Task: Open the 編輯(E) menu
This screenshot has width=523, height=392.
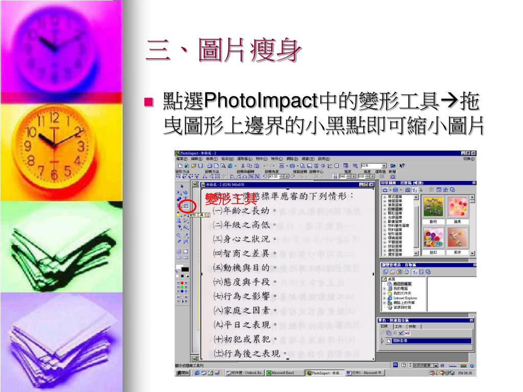Action: click(x=197, y=159)
